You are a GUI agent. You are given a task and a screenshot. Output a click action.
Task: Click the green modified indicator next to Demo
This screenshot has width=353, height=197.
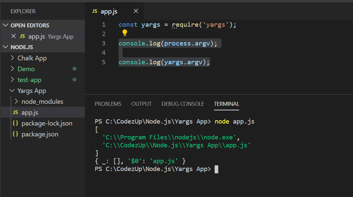coord(75,69)
